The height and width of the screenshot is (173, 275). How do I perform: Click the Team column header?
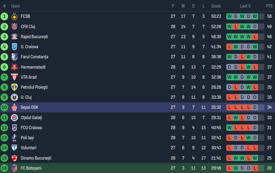[x=15, y=6]
